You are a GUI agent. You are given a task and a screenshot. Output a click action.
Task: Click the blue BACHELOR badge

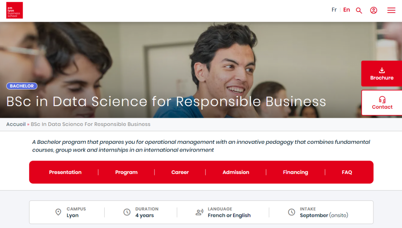(22, 86)
